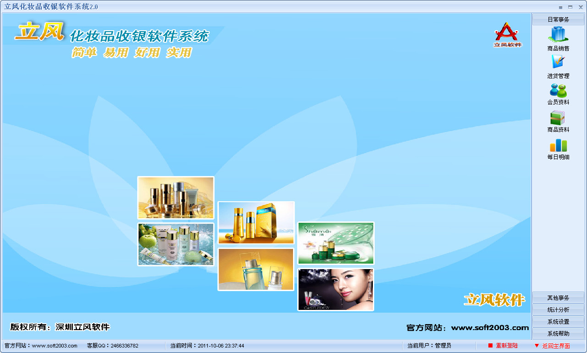Screen dimensions: 587x353
Task: Open the 商品销售 sales icon
Action: coord(558,34)
